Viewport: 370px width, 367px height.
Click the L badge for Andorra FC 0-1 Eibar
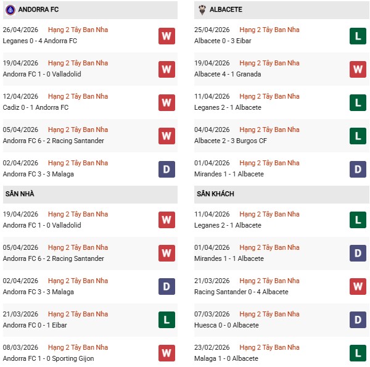(x=166, y=320)
